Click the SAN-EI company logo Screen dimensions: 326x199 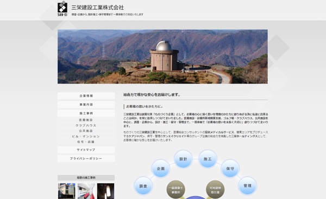[x=62, y=9]
